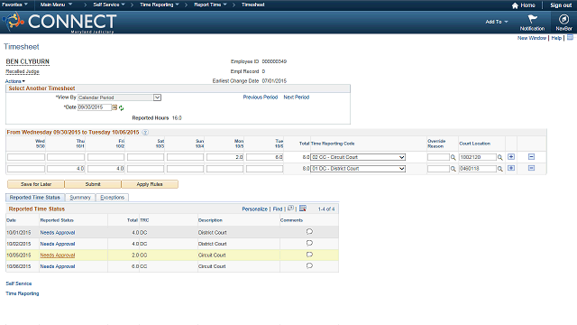Viewport: 577px width, 325px height.
Task: Click the Court Location field 1002120
Action: pos(477,157)
